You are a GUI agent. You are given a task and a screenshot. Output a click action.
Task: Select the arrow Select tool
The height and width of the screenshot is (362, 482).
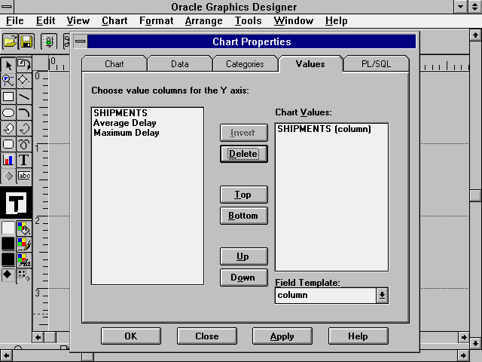pos(8,65)
